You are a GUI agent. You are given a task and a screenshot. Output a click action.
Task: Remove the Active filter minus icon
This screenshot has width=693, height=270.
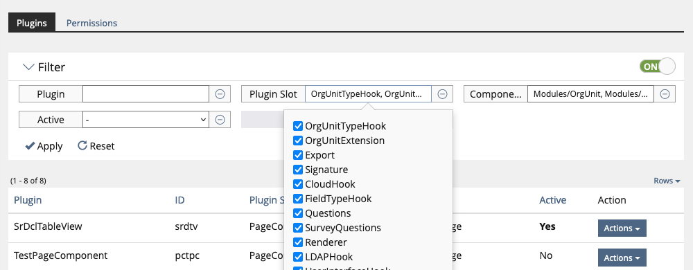220,120
